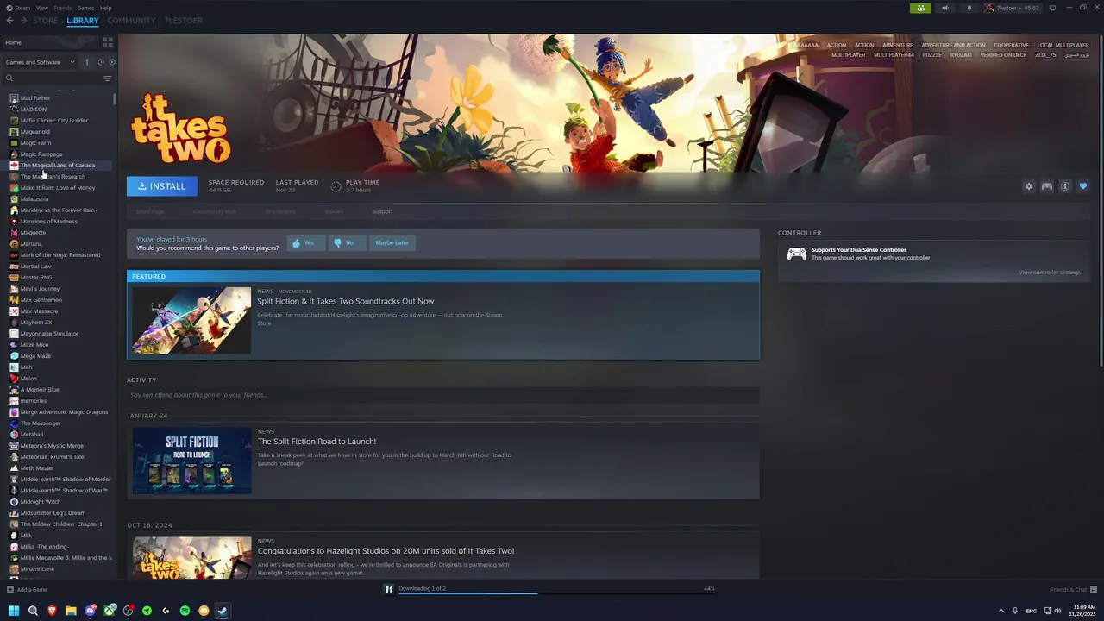This screenshot has height=621, width=1104.
Task: Open Windows Start menu
Action: (x=14, y=611)
